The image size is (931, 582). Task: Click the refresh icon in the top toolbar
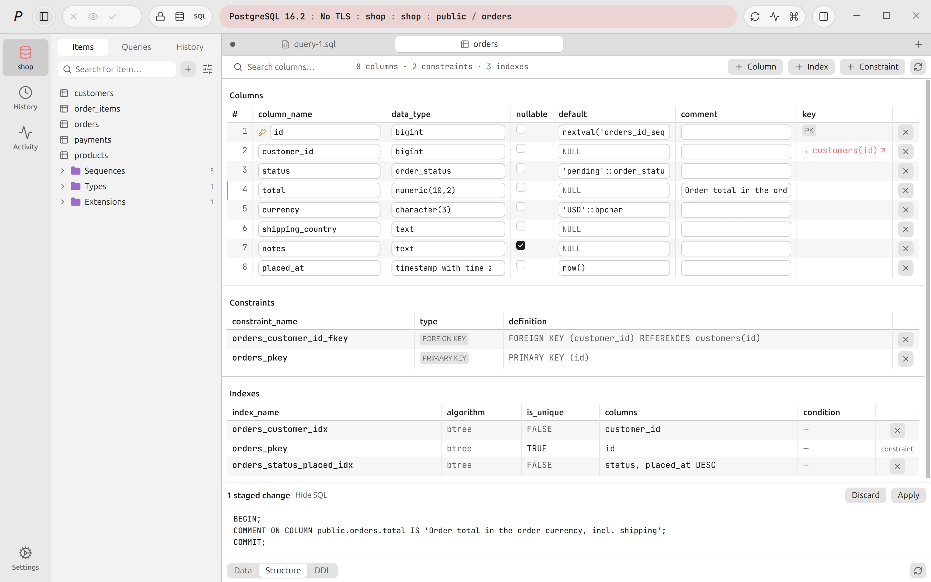(755, 16)
